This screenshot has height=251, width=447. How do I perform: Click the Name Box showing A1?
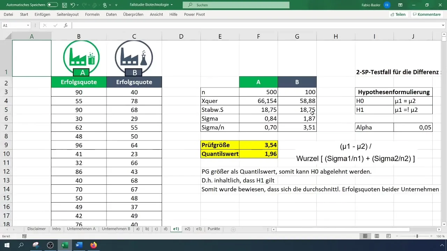[x=14, y=25]
